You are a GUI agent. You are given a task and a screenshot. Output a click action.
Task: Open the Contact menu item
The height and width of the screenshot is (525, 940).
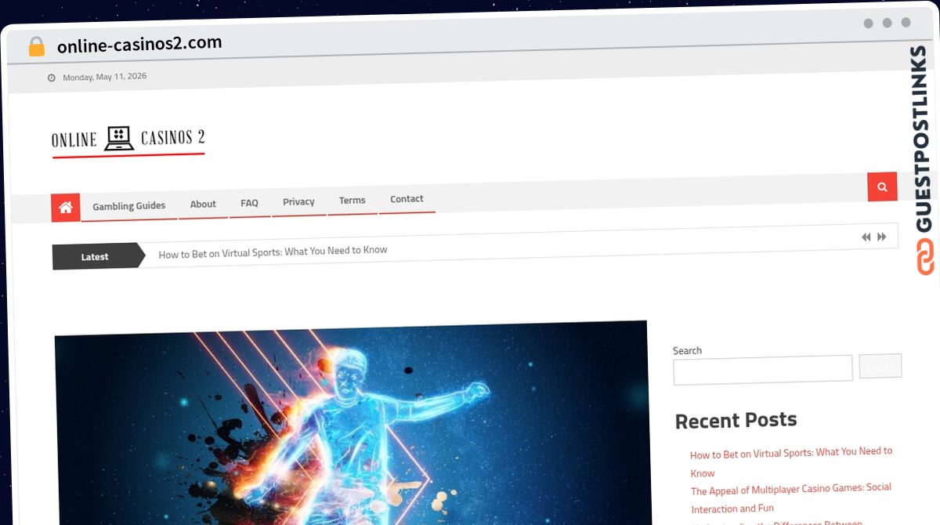pyautogui.click(x=407, y=199)
